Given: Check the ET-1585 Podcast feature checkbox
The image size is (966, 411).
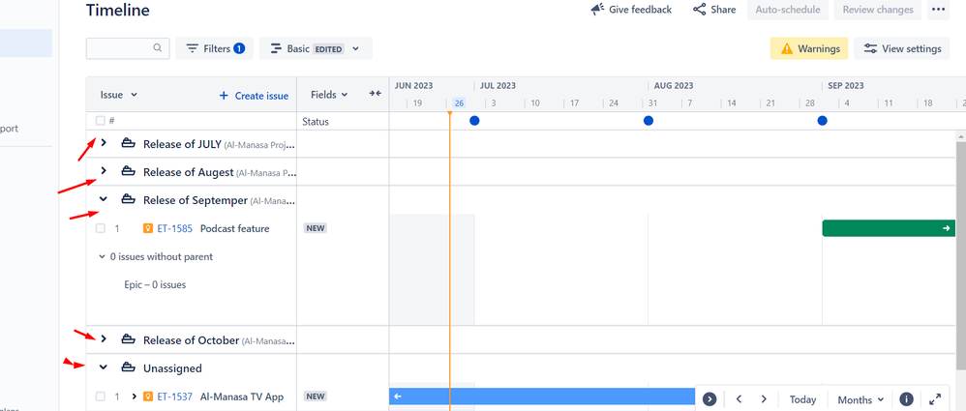Looking at the screenshot, I should pyautogui.click(x=100, y=228).
